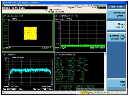
Task: Click the green LXI indicator at top left
Action: pos(3,6)
